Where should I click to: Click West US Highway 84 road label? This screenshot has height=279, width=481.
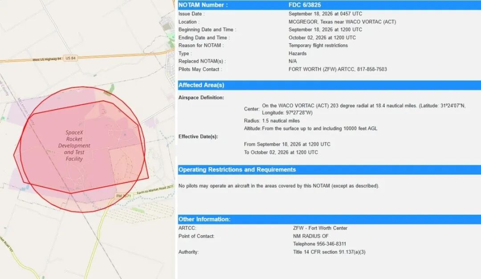click(47, 59)
